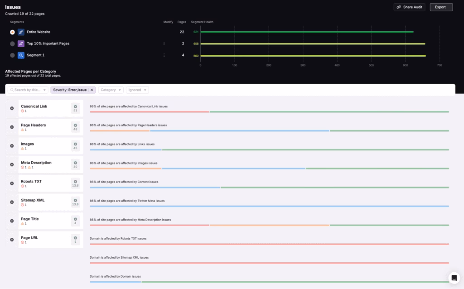This screenshot has width=464, height=289.
Task: Open the Ignored filter dropdown
Action: tap(137, 90)
